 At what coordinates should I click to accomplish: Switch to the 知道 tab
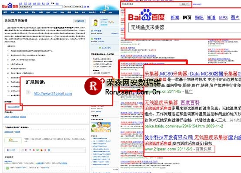coord(211,18)
